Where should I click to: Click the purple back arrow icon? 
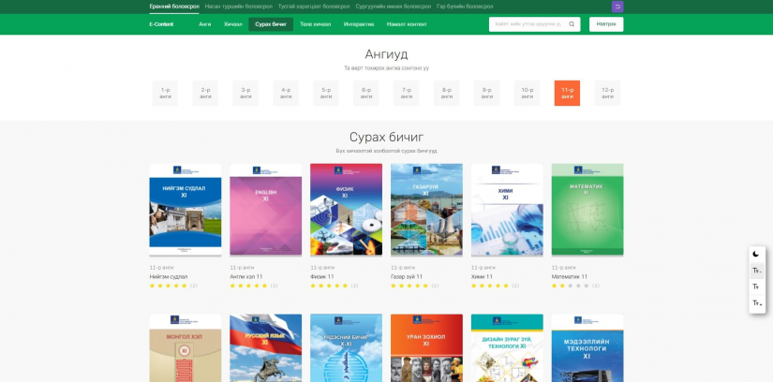(617, 7)
